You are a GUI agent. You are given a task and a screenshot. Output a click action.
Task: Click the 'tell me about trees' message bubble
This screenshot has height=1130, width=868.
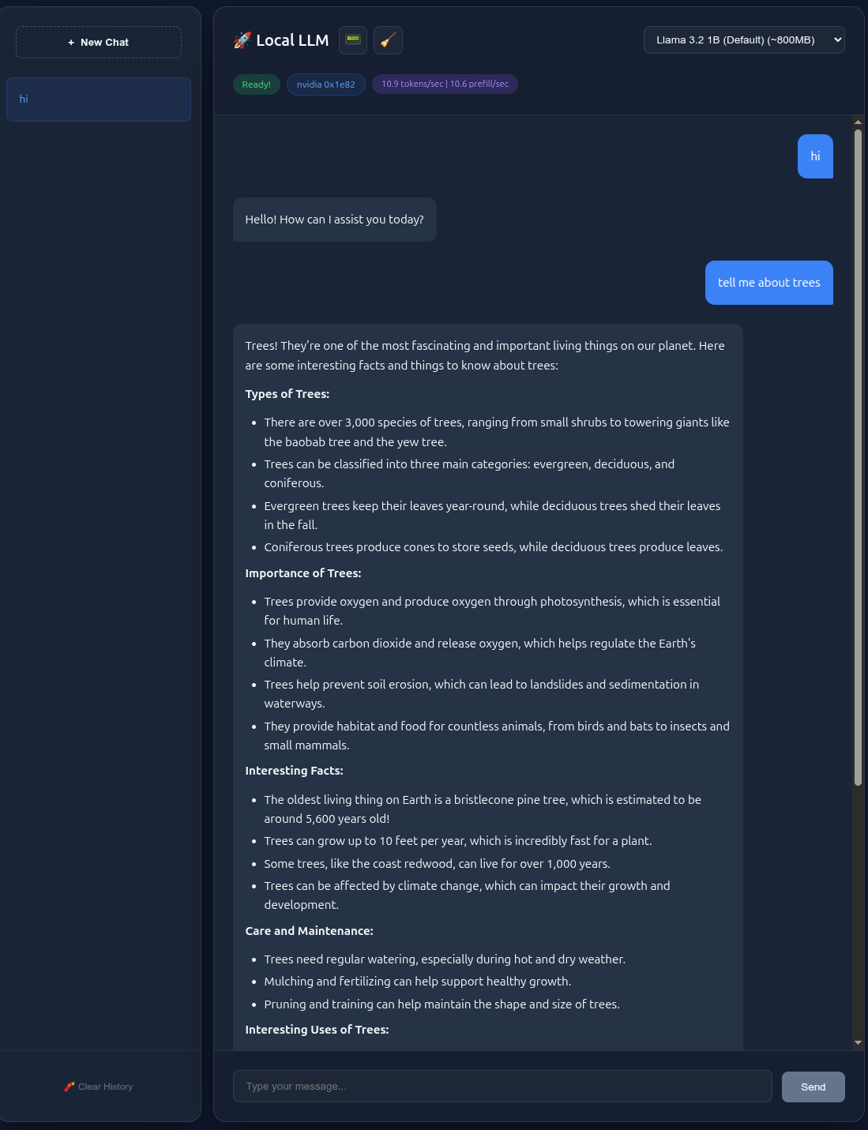click(x=768, y=283)
